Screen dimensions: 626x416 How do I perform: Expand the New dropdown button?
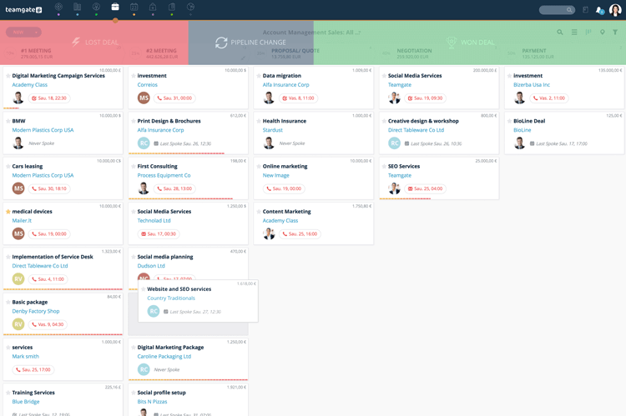pos(23,33)
